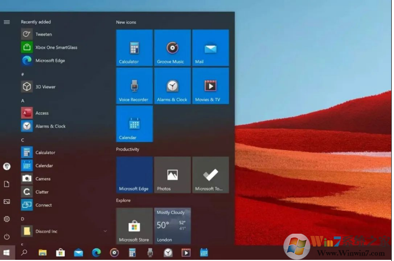The width and height of the screenshot is (394, 261).
Task: Open Movies & TV tile
Action: point(210,86)
